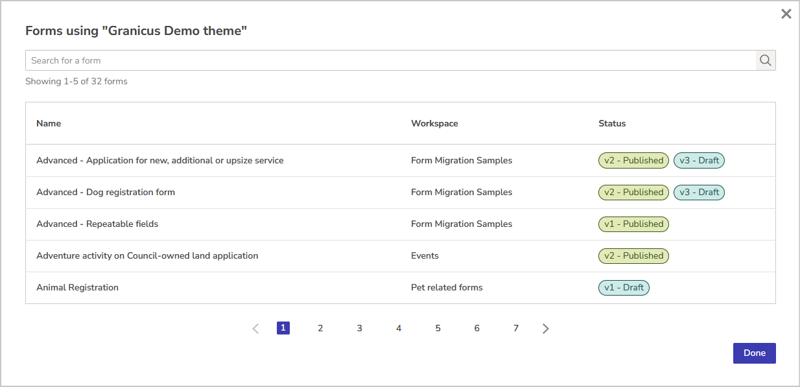Click v2 - Published badge for Application for new service

(633, 160)
